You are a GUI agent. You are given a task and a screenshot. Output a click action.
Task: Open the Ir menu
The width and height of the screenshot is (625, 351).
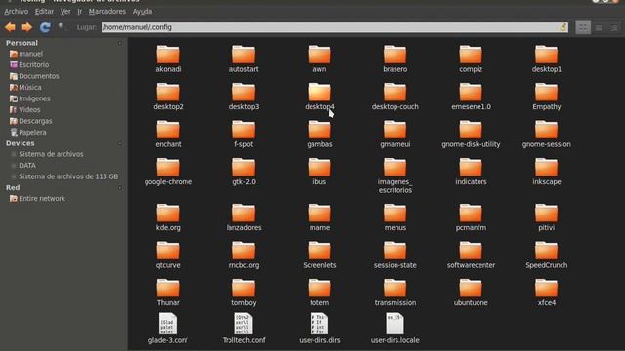(80, 11)
